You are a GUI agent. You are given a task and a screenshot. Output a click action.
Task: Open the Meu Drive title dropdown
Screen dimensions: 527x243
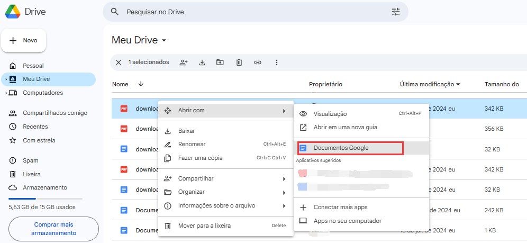164,41
